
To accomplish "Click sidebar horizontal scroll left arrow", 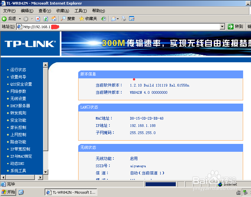I will [3, 177].
